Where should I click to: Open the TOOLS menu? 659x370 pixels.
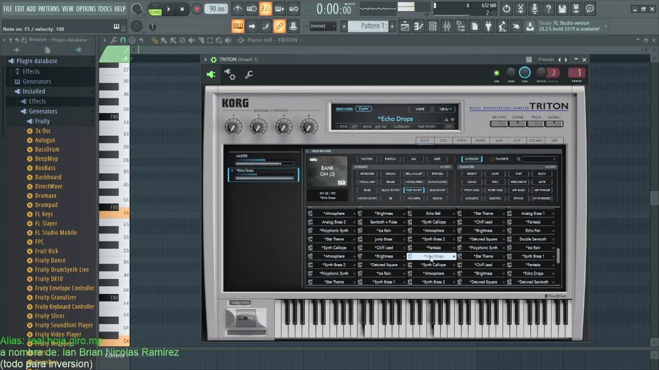point(105,9)
